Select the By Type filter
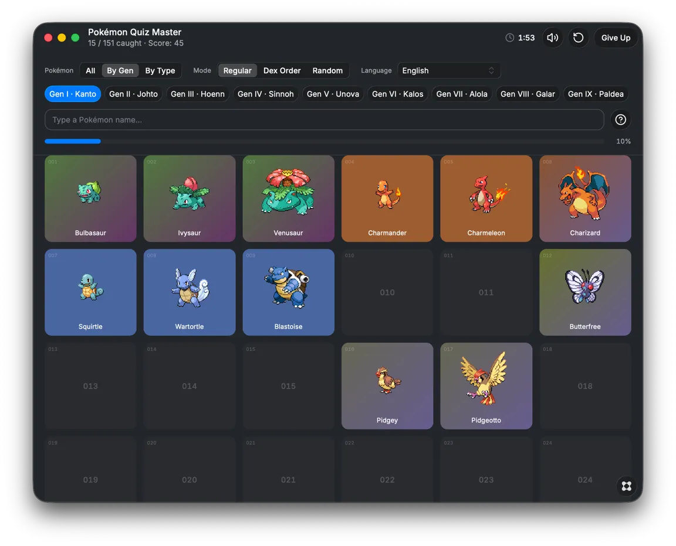Screen dimensions: 676x546 (160, 70)
